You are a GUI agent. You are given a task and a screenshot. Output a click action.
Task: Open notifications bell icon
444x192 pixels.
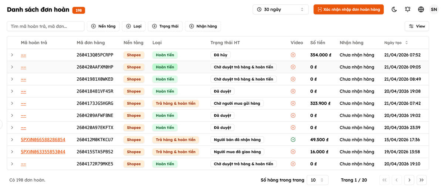[407, 9]
